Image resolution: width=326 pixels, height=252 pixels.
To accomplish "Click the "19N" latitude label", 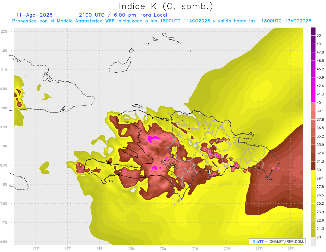I will click(x=5, y=146).
